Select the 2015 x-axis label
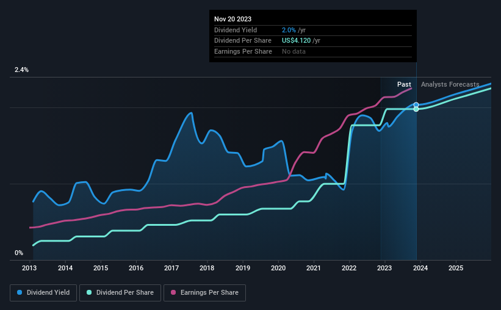 point(101,268)
